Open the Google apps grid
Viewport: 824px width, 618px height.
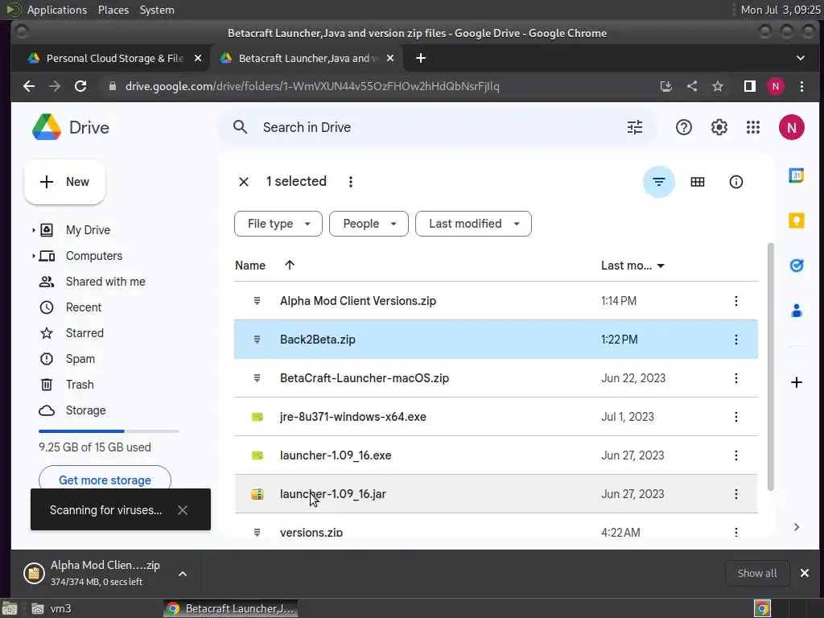point(753,127)
